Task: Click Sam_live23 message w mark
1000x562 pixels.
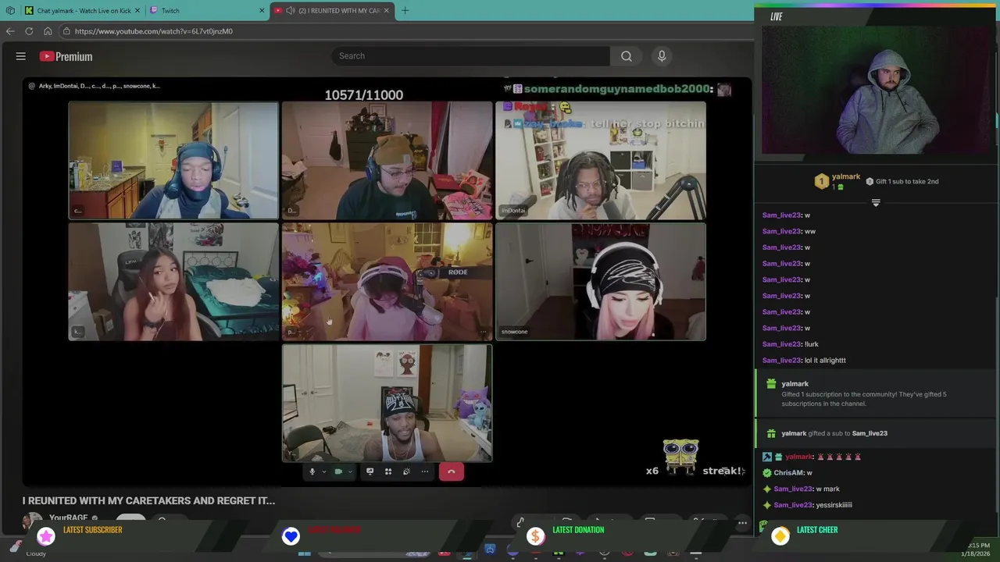Action: 802,489
